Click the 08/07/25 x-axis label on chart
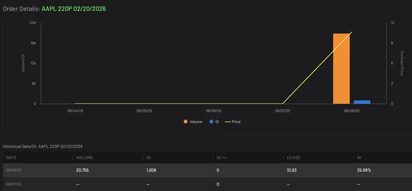 coord(282,111)
